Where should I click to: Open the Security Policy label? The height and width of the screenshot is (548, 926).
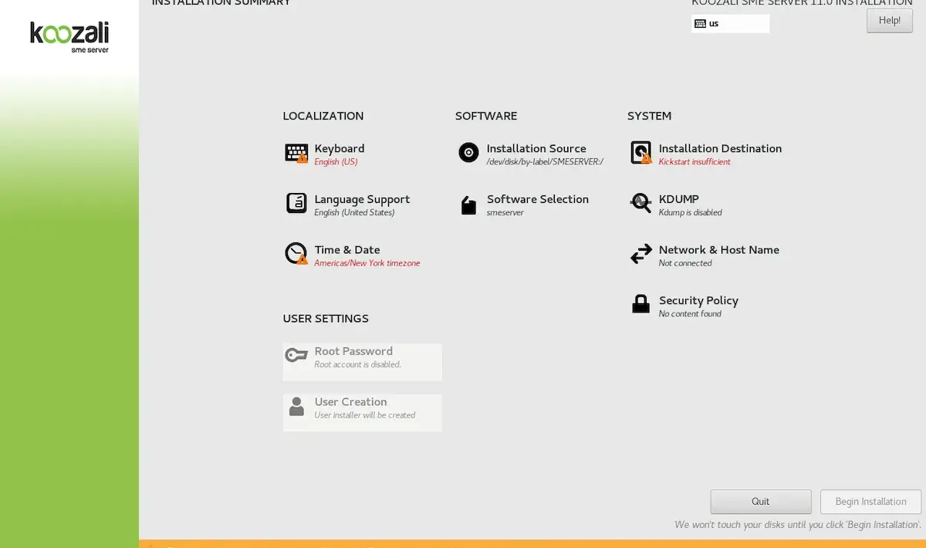[x=698, y=301]
